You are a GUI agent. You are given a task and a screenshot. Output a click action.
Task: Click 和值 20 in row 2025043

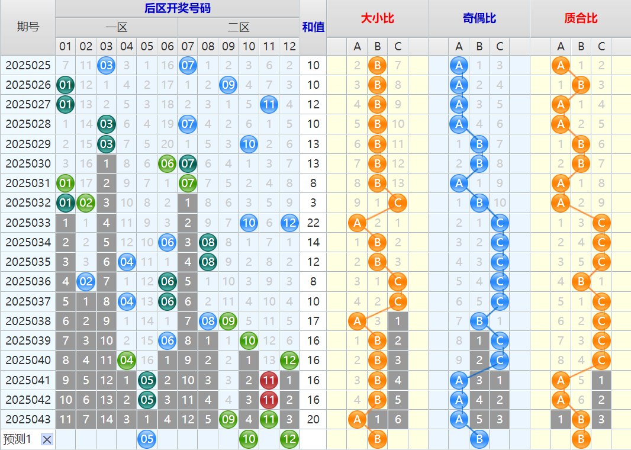click(x=313, y=419)
